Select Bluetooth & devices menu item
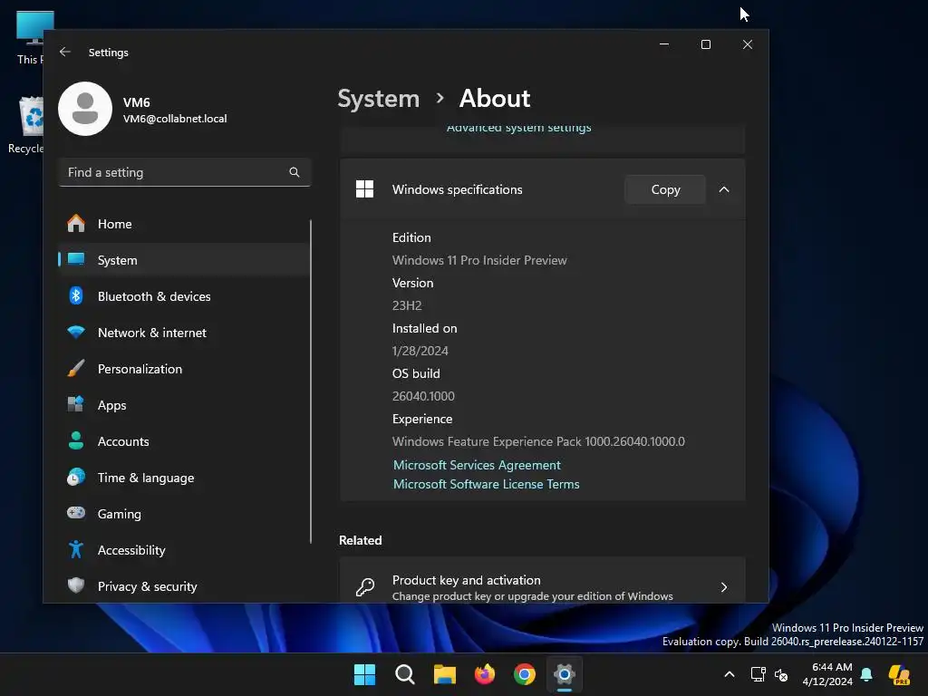The image size is (928, 696). click(184, 296)
